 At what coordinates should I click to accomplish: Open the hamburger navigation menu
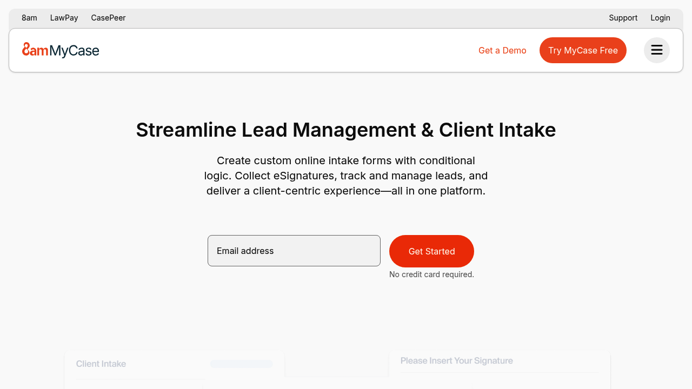[656, 50]
